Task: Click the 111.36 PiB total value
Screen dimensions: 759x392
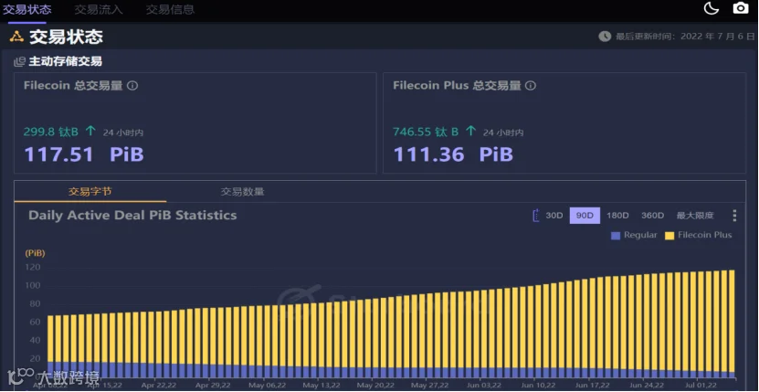Action: [453, 154]
